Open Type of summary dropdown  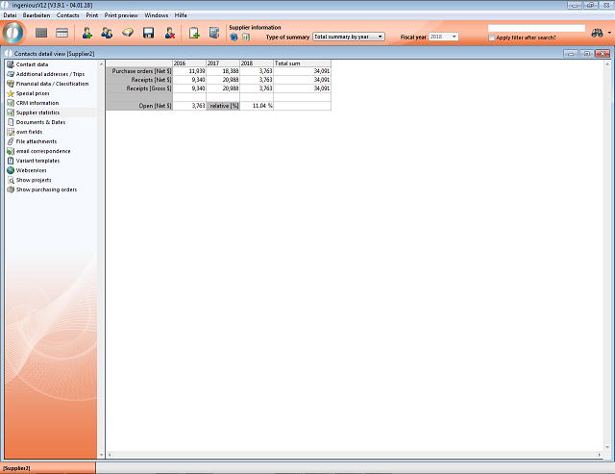click(x=349, y=37)
